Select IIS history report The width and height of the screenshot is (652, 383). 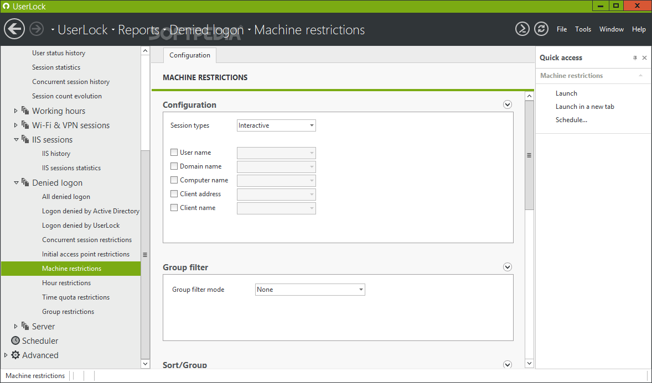56,154
